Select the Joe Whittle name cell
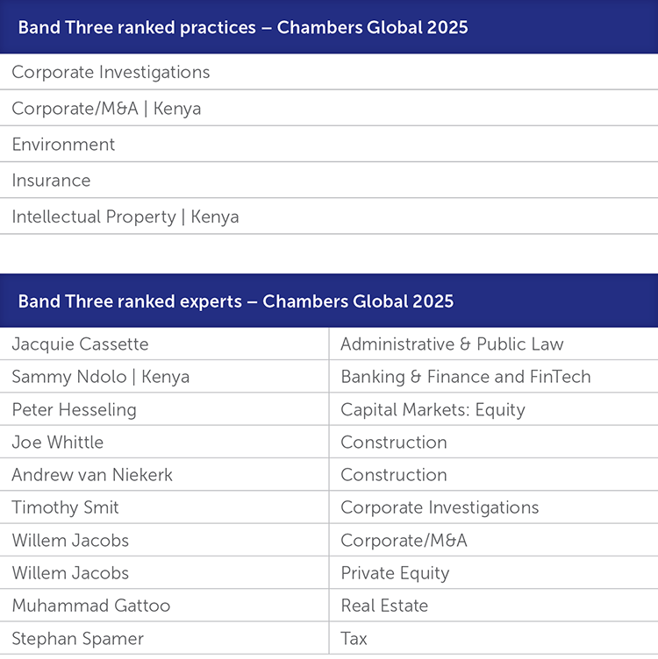Screen dimensions: 658x659 point(164,443)
